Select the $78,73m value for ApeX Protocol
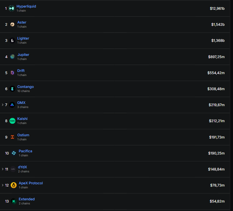This screenshot has width=233, height=211. coord(217,185)
